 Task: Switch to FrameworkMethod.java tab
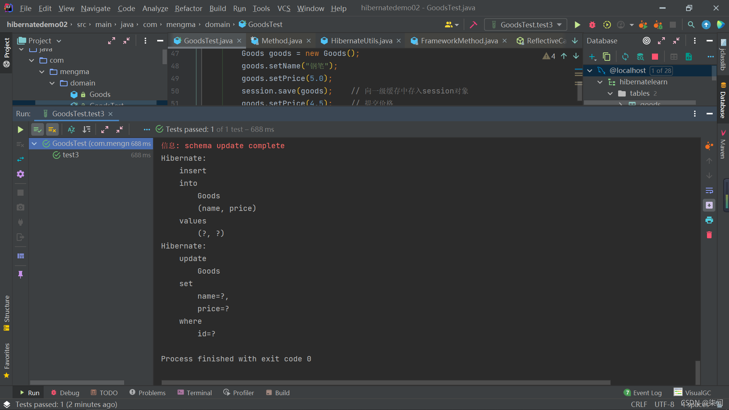tap(459, 41)
